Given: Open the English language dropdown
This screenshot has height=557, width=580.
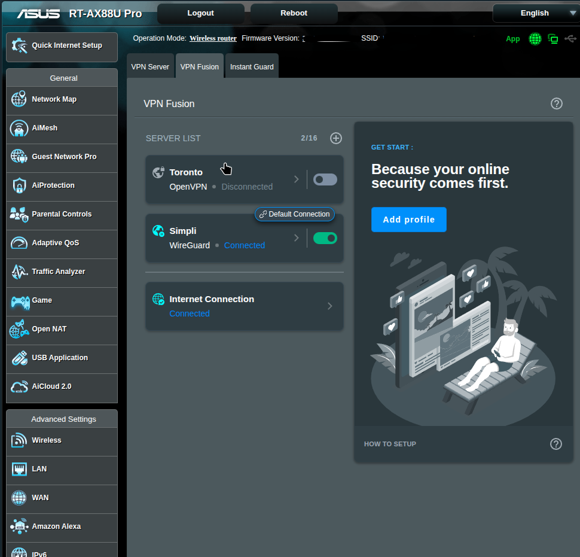Looking at the screenshot, I should [536, 13].
